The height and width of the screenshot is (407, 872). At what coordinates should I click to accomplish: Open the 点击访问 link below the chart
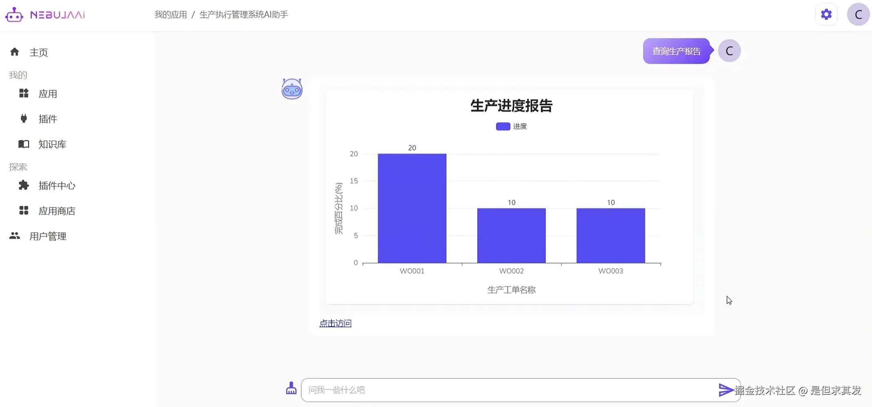point(335,323)
